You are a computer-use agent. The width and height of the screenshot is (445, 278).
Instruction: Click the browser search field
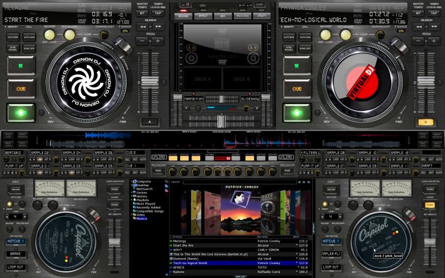(240, 182)
